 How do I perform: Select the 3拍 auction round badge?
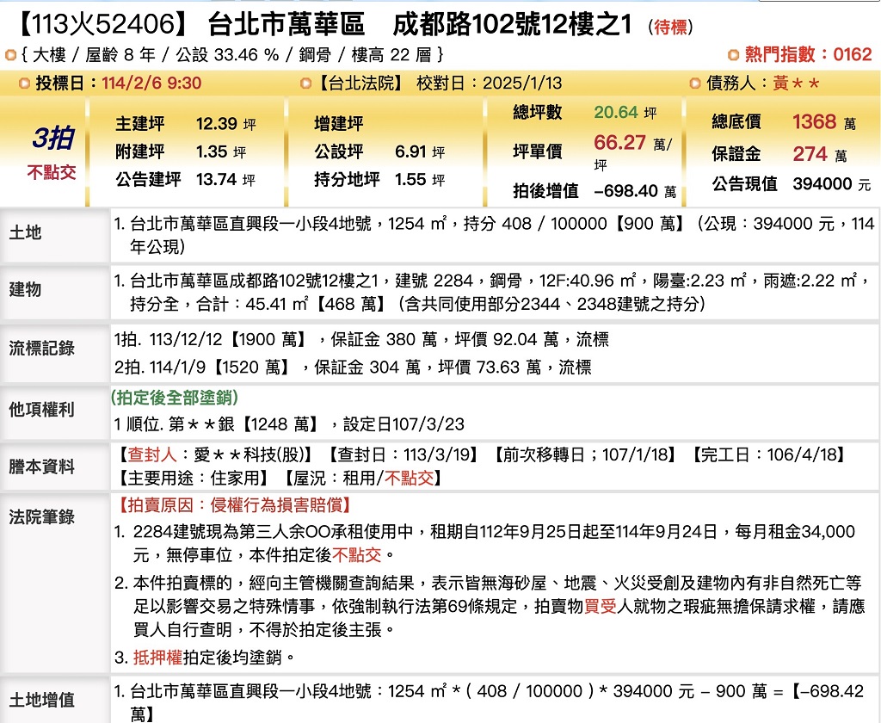tap(52, 139)
